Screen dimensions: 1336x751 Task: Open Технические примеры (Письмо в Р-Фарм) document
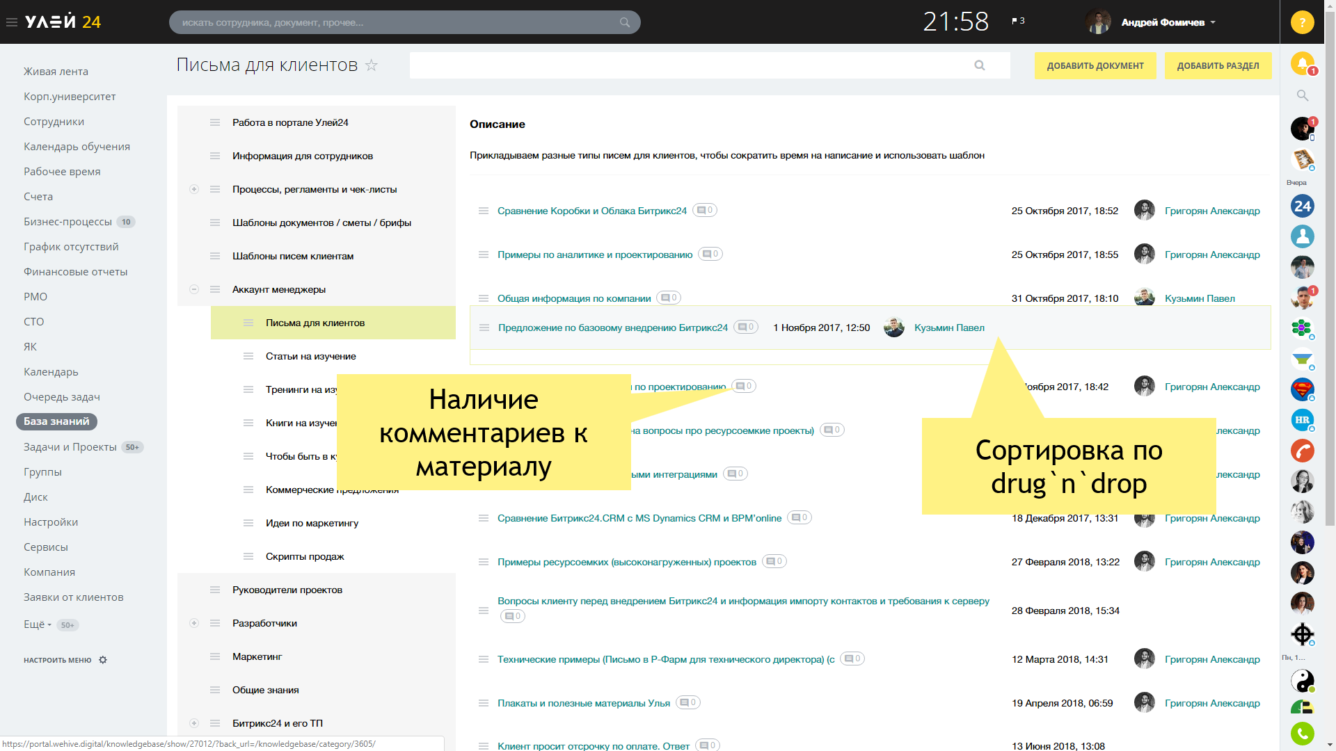click(666, 659)
